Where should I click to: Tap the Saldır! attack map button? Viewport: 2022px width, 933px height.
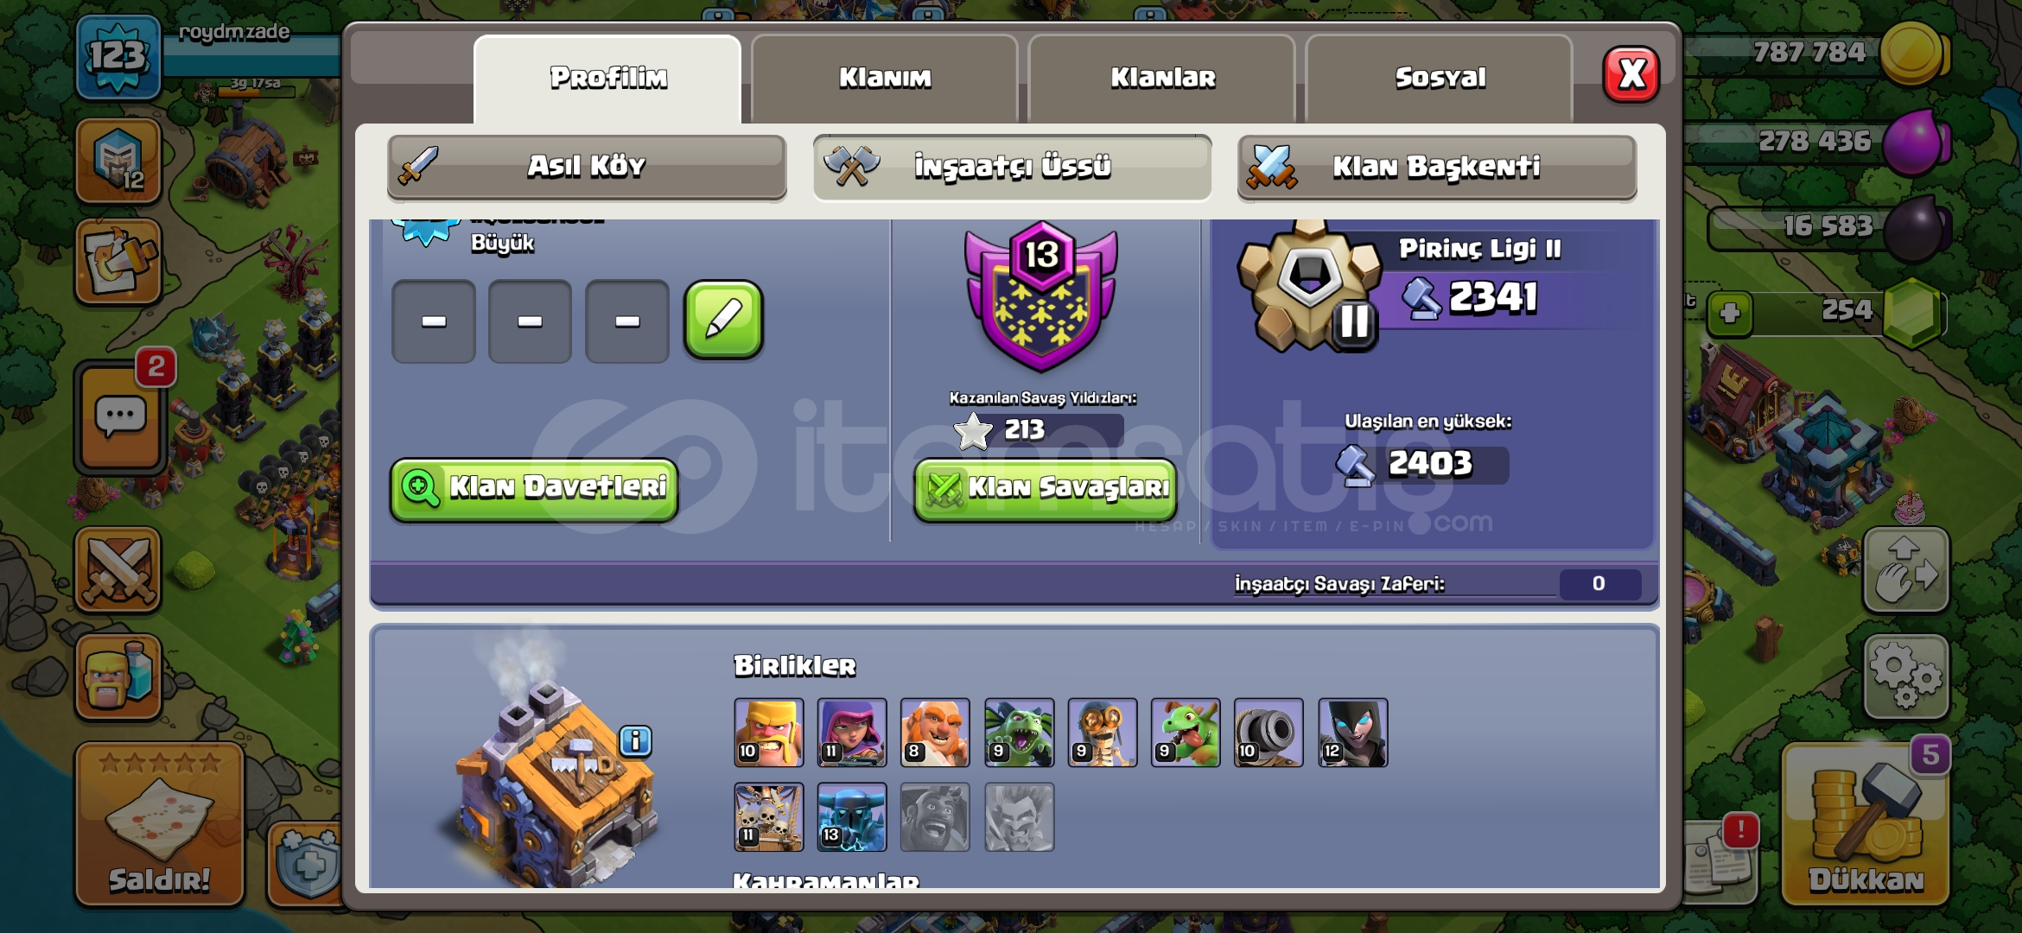[160, 824]
